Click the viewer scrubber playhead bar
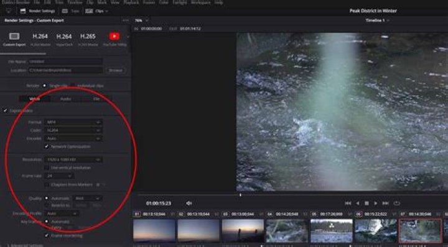448x247 pixels. click(x=240, y=195)
